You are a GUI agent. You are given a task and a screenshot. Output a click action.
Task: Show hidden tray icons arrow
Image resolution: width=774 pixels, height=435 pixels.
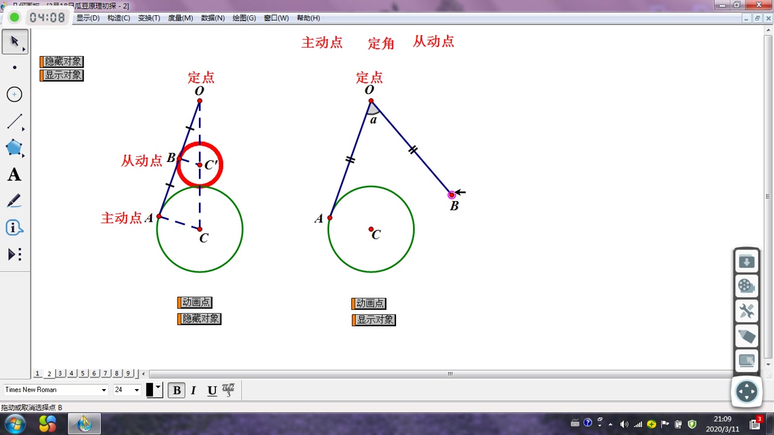coord(610,424)
